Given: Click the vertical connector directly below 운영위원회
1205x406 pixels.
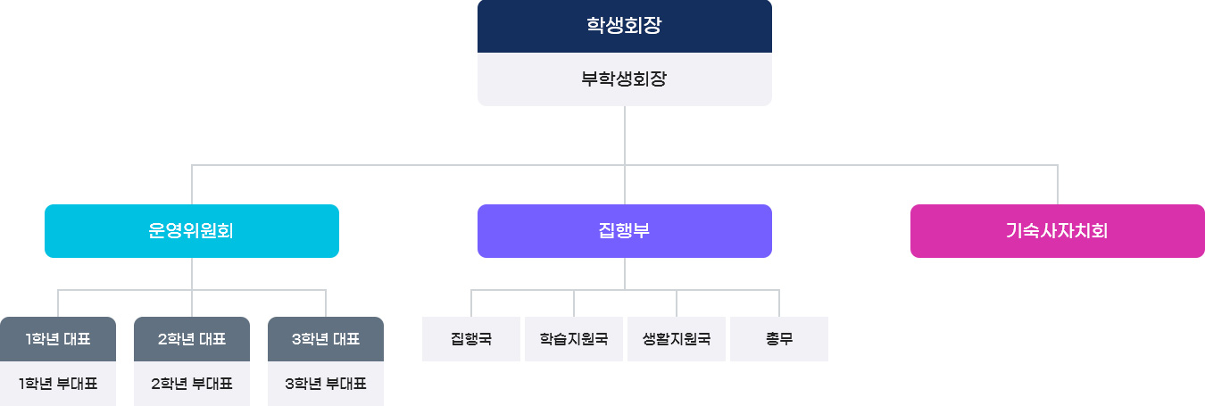Looking at the screenshot, I should [x=192, y=273].
